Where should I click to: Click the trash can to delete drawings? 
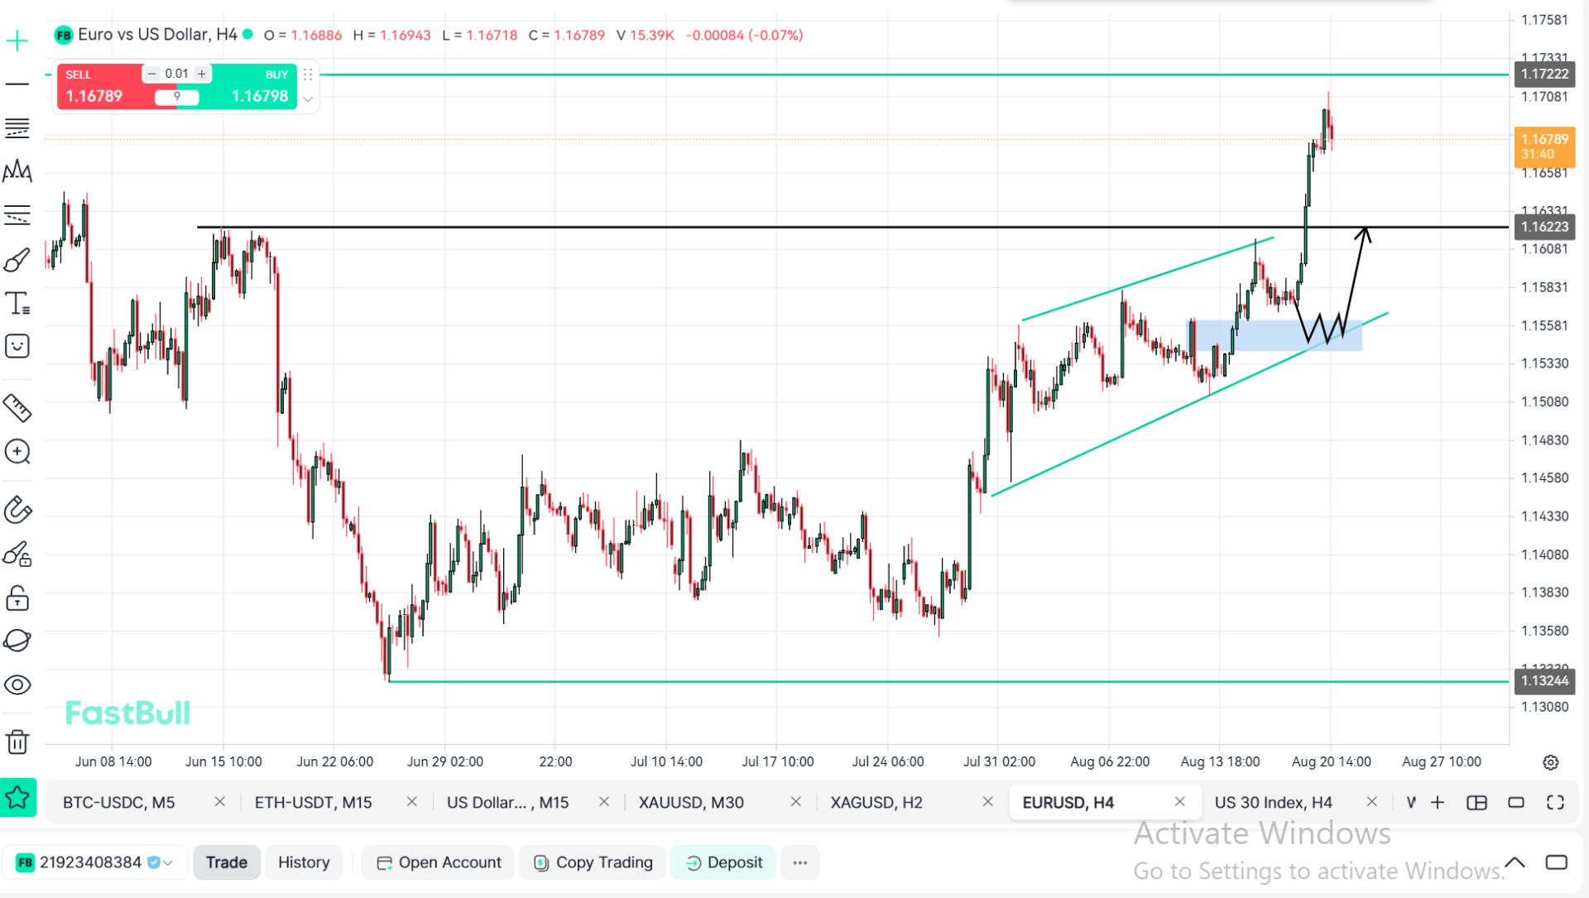click(17, 741)
